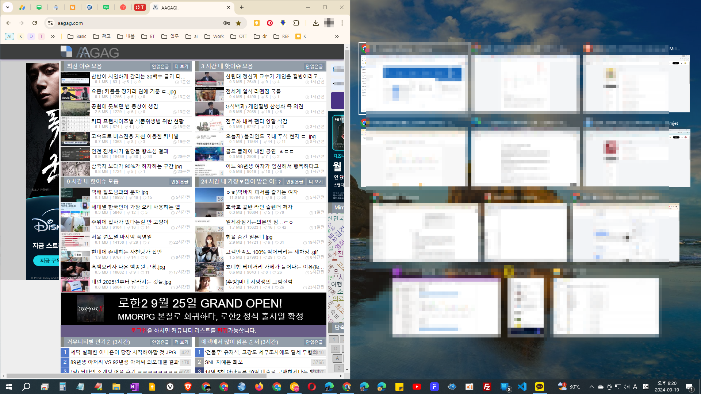Switch to the red T pinned tab
Viewport: 701px width, 394px height.
pyautogui.click(x=123, y=7)
